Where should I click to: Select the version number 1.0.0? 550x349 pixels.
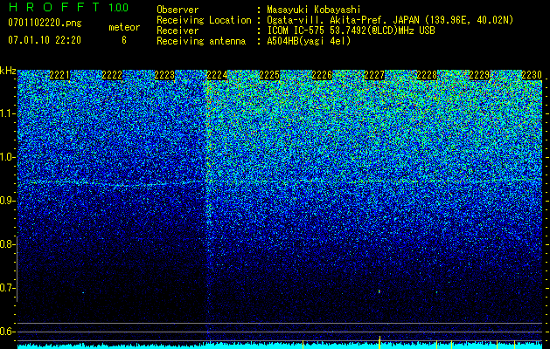tap(119, 7)
